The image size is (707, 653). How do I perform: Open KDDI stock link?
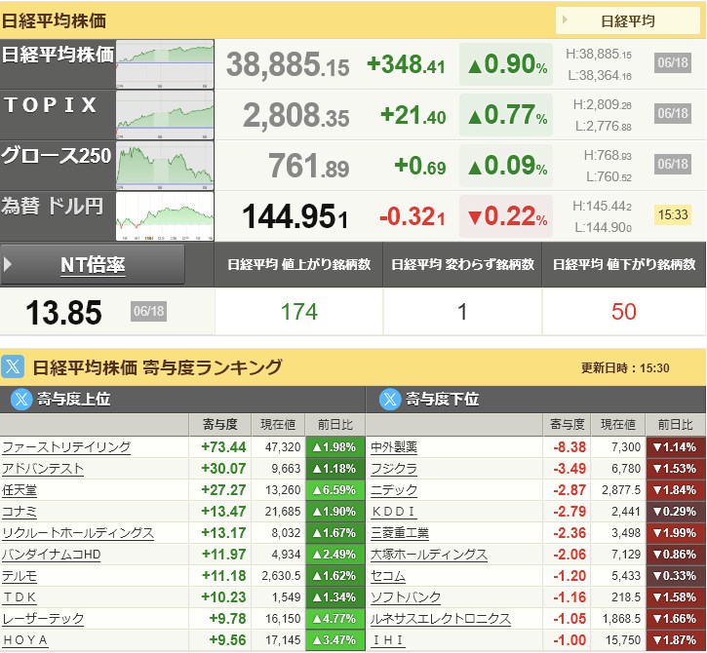click(x=393, y=512)
